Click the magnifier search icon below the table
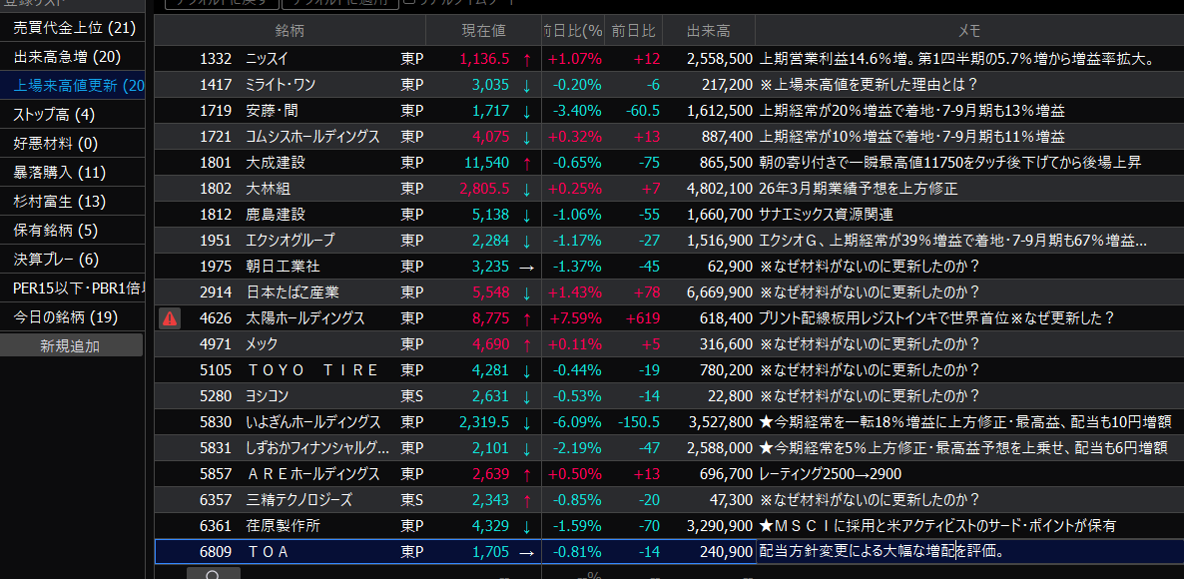 coord(213,574)
